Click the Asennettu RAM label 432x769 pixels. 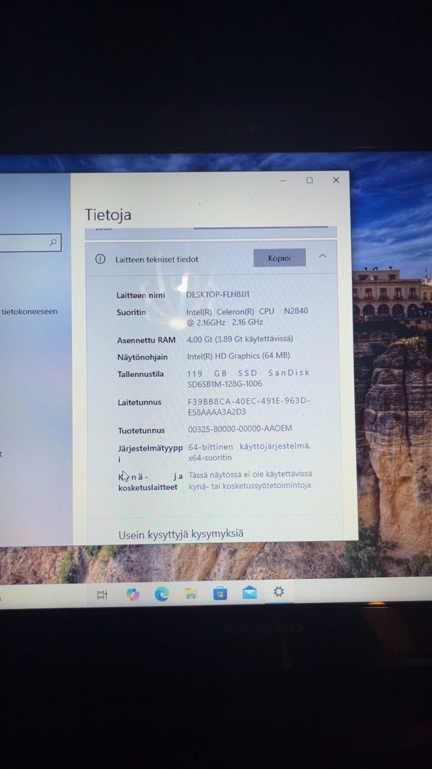tap(146, 340)
